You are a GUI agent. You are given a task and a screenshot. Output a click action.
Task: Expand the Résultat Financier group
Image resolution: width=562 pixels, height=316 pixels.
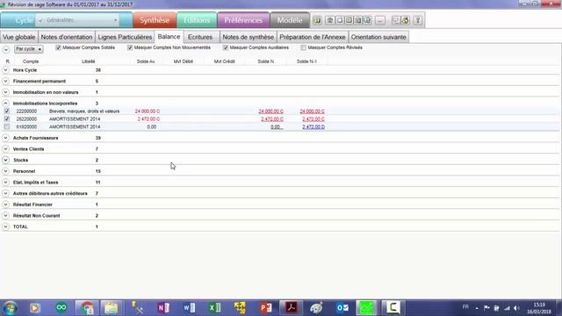pyautogui.click(x=5, y=205)
